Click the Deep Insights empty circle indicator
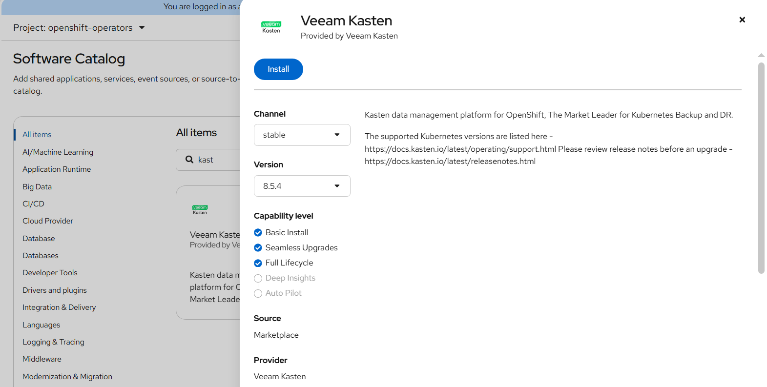 click(x=258, y=278)
